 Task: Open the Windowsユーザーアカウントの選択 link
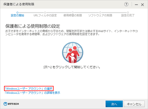tap(29, 89)
